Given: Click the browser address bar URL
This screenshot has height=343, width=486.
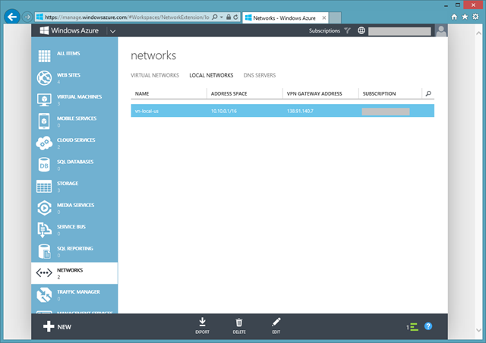Looking at the screenshot, I should pyautogui.click(x=127, y=17).
